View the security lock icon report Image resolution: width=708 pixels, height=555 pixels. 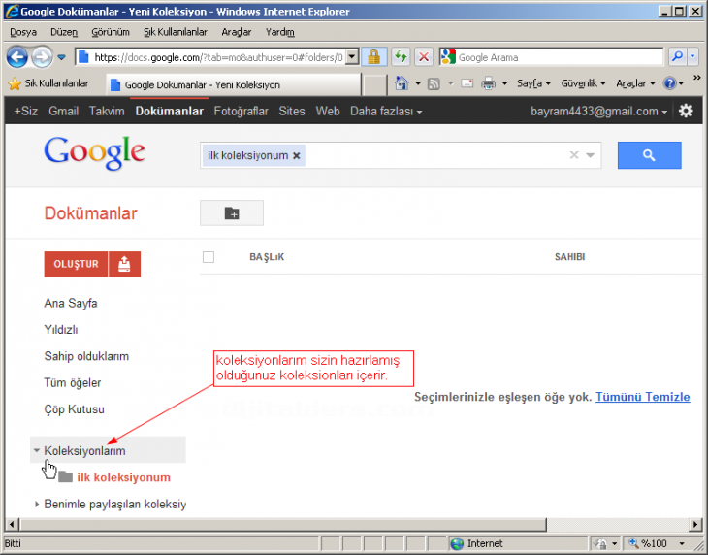(373, 57)
